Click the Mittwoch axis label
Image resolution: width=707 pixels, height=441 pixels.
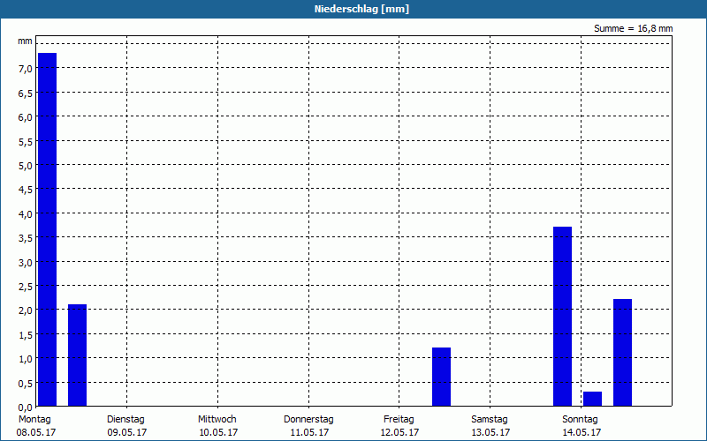[217, 420]
